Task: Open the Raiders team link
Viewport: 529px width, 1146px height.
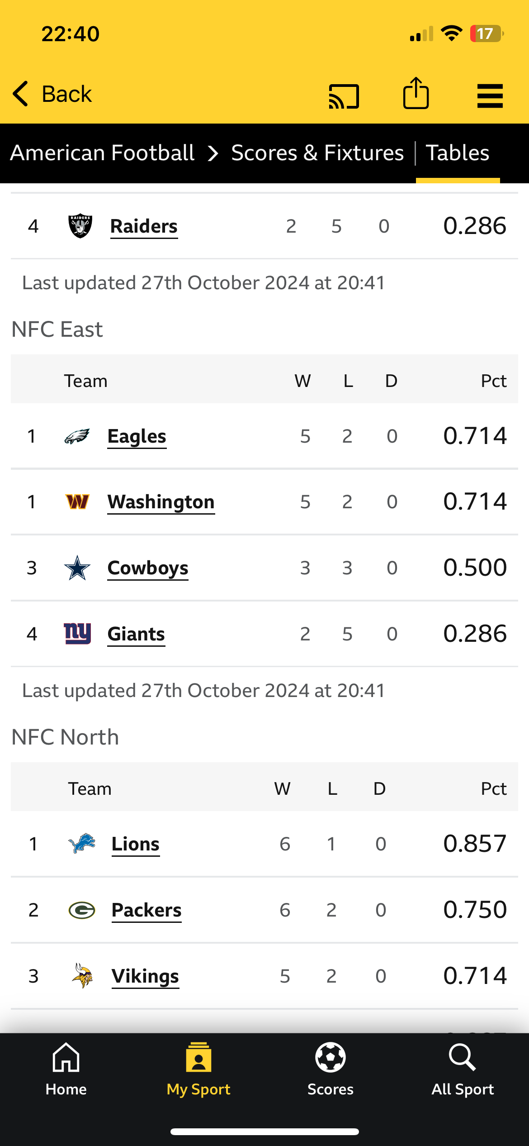Action: point(144,226)
